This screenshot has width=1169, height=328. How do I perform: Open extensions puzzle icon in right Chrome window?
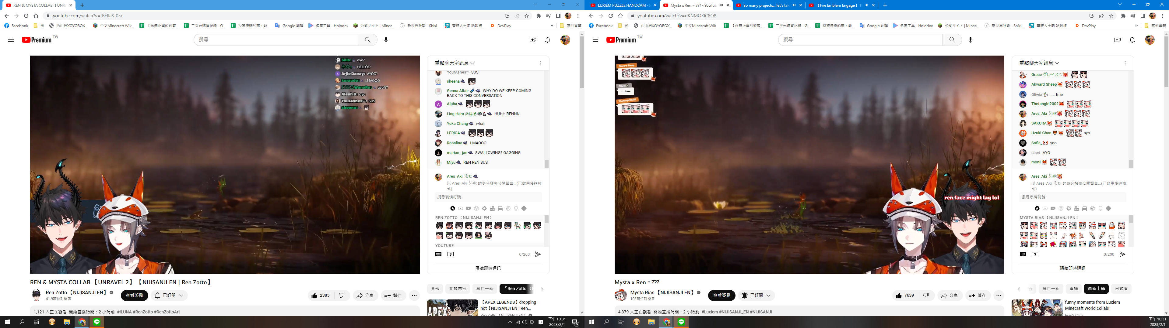tap(1123, 16)
